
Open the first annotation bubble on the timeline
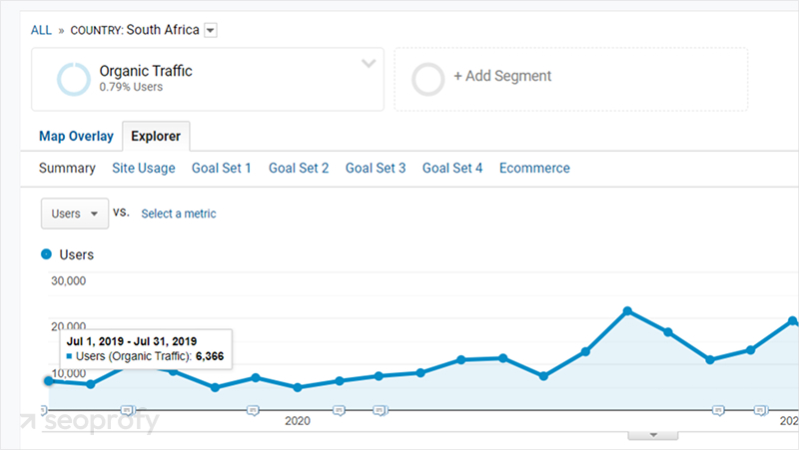[127, 409]
